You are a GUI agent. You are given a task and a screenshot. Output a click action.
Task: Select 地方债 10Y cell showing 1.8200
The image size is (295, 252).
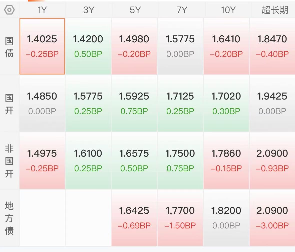(x=226, y=218)
